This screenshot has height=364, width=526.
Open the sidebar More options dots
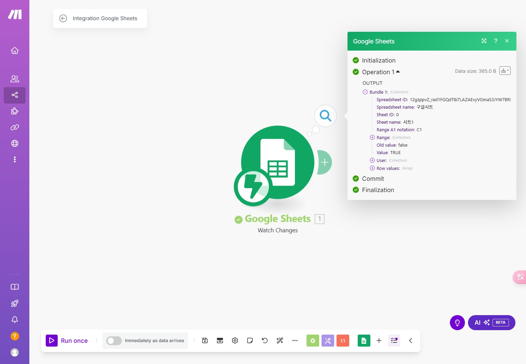15,160
